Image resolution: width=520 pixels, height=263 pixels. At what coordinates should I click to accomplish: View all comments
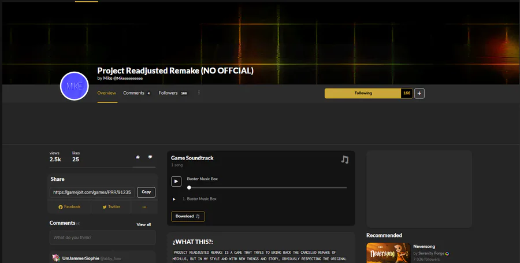(144, 224)
